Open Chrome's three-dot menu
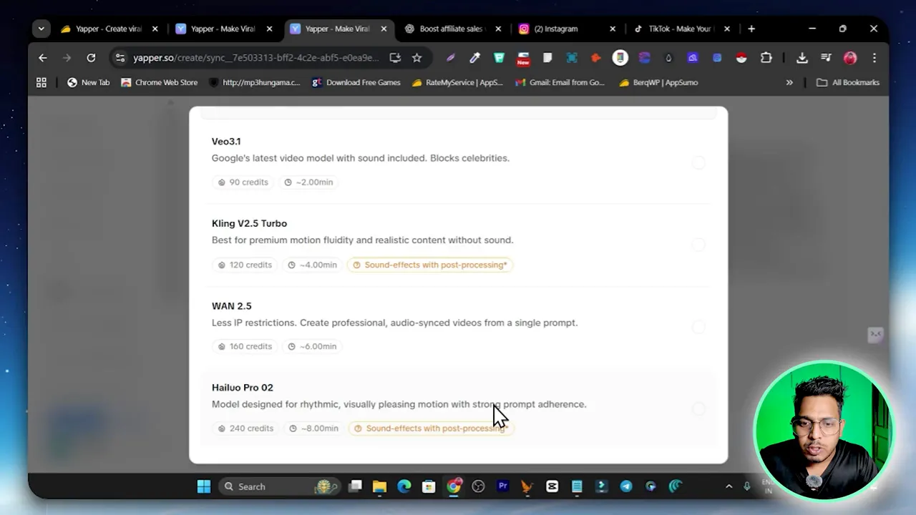 (874, 57)
